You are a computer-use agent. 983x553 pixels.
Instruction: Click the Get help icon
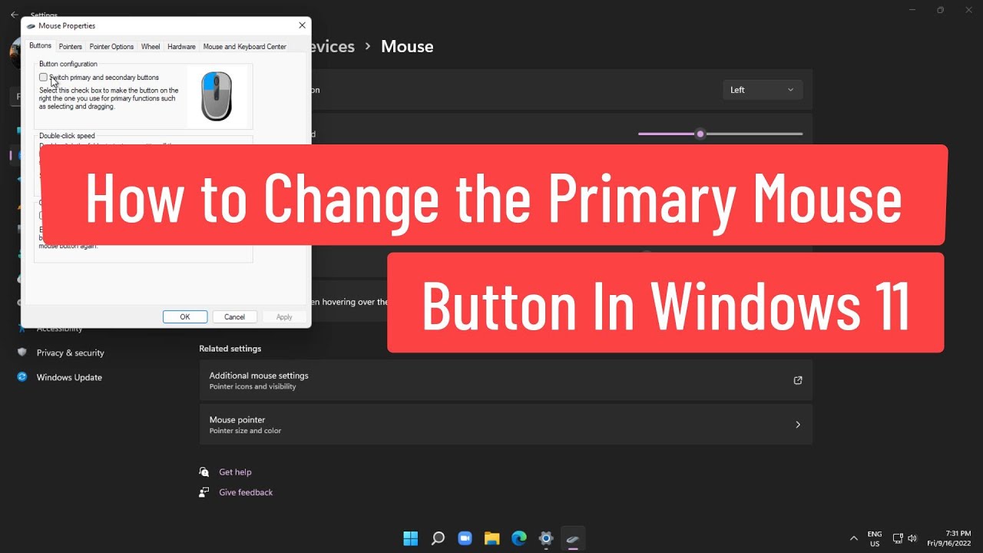point(204,472)
